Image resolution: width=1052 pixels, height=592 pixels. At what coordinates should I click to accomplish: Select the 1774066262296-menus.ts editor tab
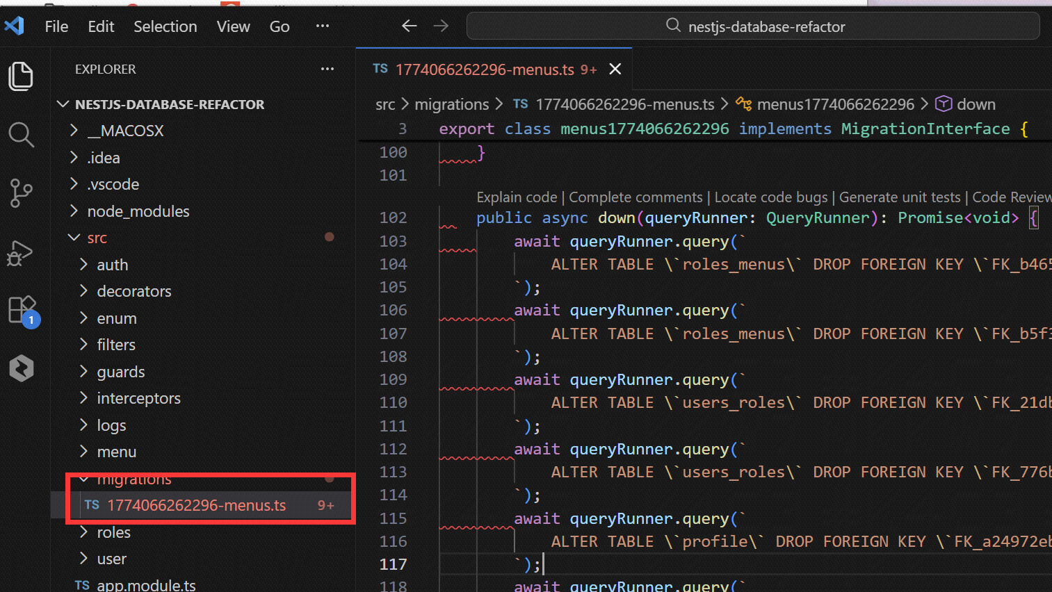(494, 69)
